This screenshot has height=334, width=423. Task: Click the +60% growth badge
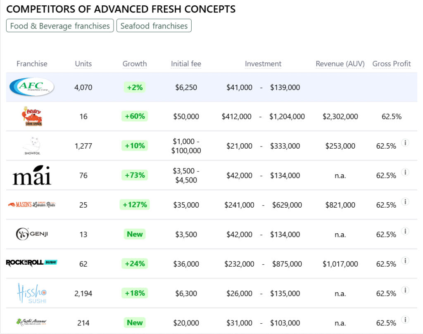(x=135, y=116)
